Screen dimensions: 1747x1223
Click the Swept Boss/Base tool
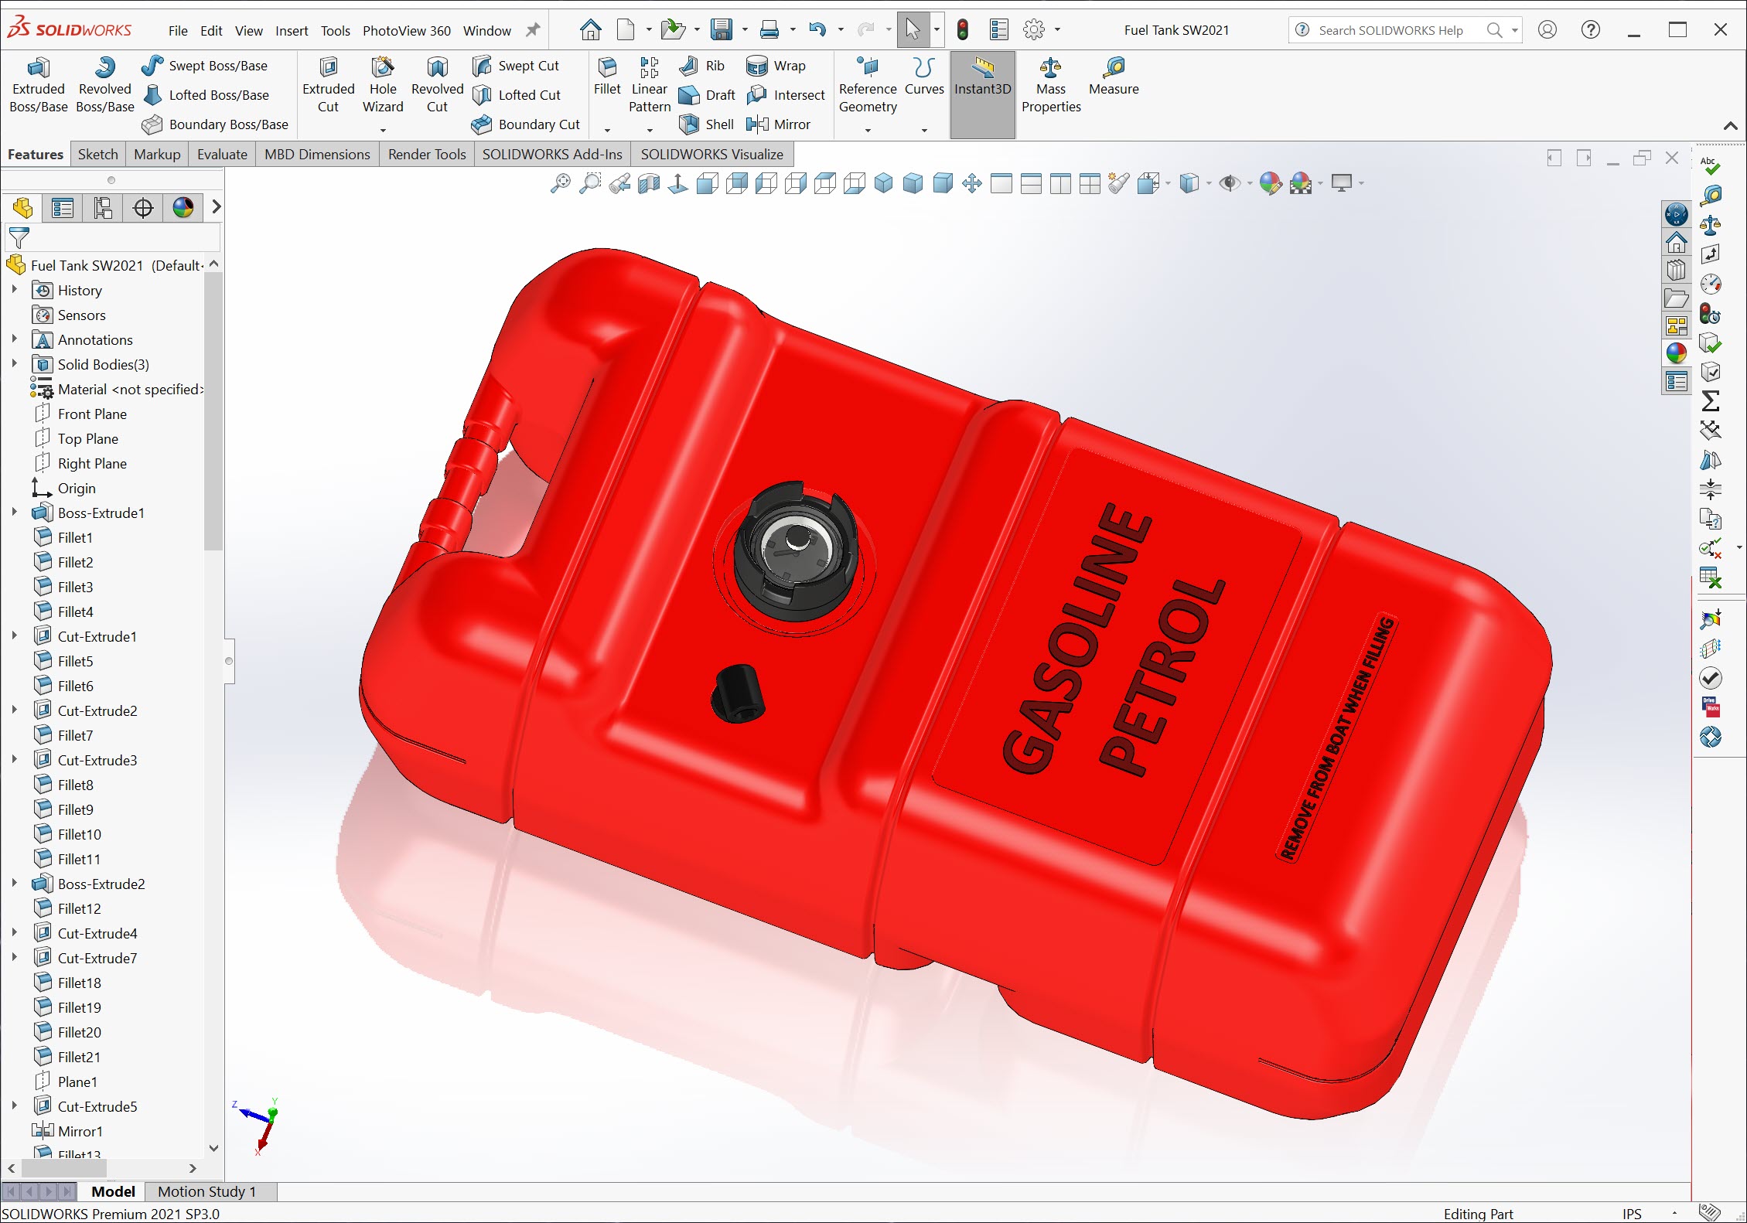[x=204, y=66]
